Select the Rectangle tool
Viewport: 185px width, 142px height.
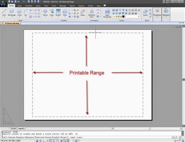pos(12,13)
